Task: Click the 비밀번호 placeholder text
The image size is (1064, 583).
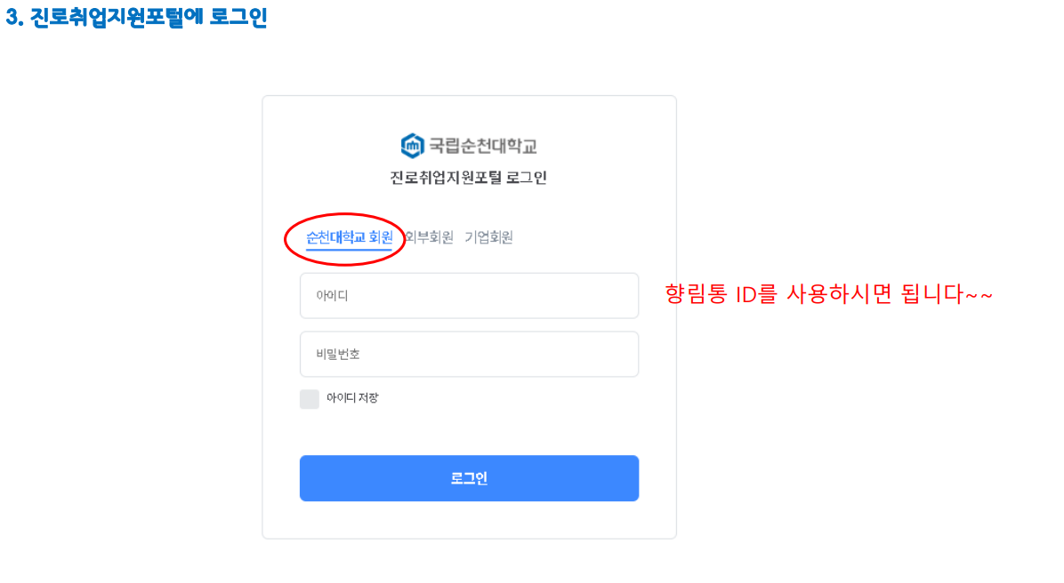Action: click(x=338, y=354)
